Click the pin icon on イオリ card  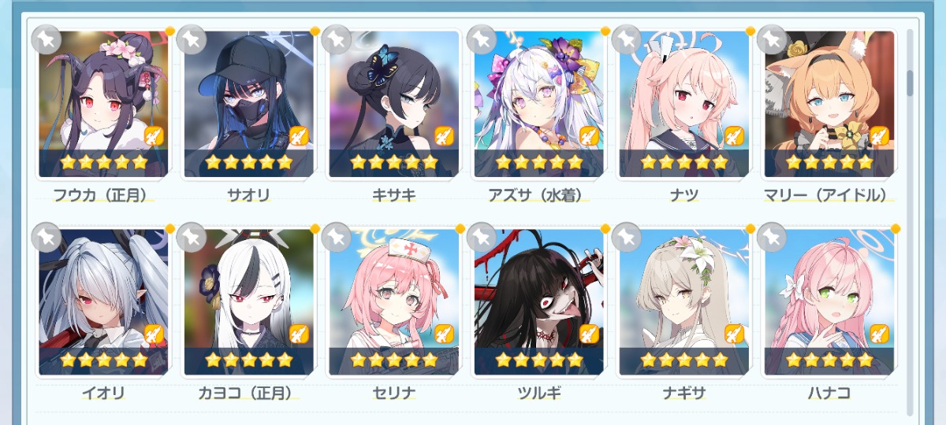pyautogui.click(x=47, y=237)
